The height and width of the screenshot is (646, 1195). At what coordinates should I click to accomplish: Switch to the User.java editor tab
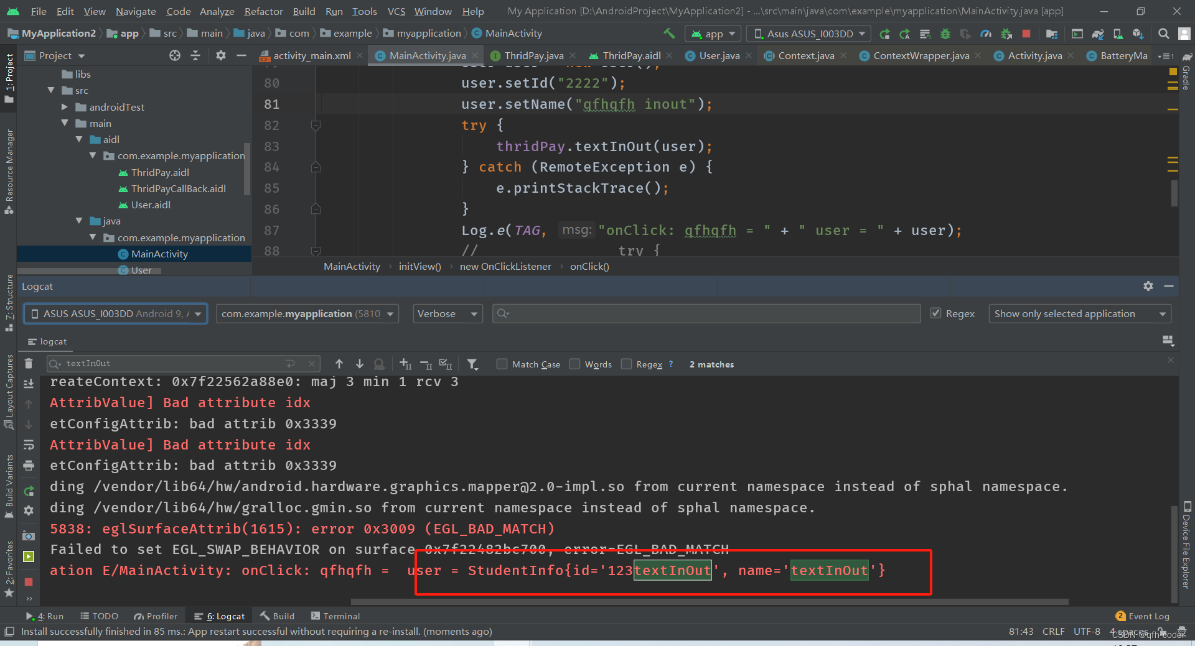(719, 55)
